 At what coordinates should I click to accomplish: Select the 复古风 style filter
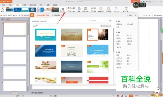(118, 38)
